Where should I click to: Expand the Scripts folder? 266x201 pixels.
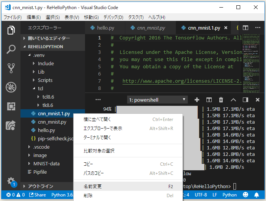53,80
